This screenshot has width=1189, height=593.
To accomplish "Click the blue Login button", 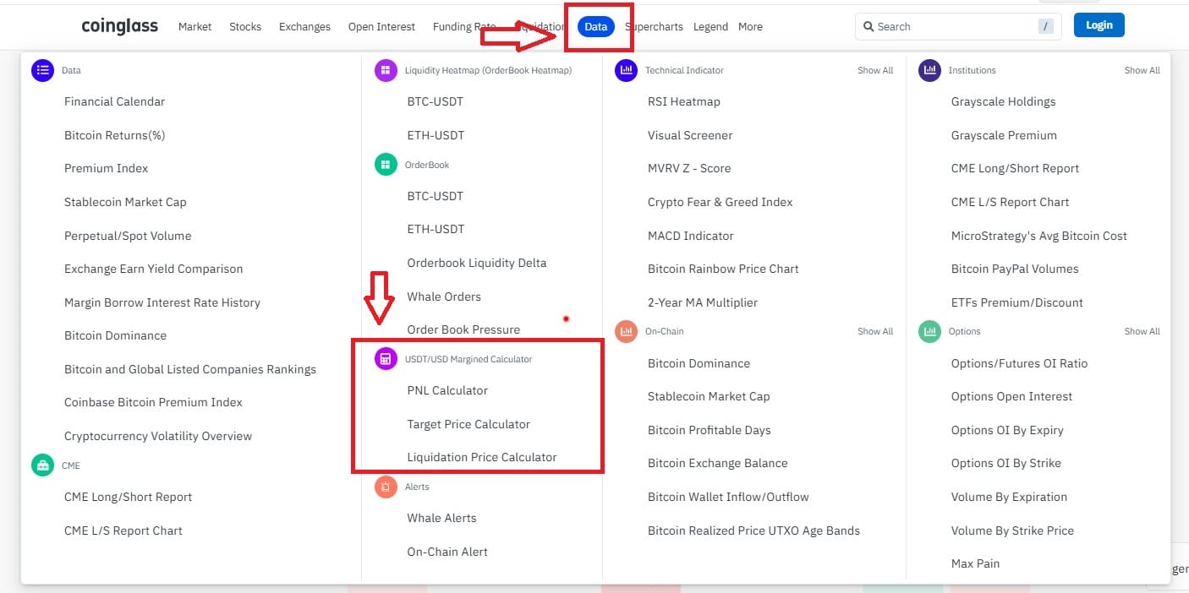I will (x=1099, y=25).
